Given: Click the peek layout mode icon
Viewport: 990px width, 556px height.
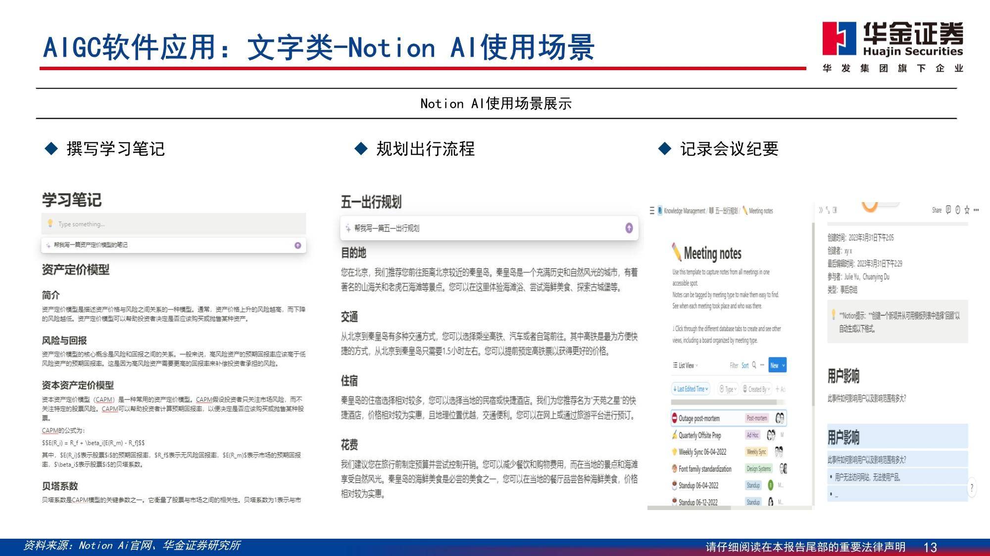Looking at the screenshot, I should click(x=835, y=210).
